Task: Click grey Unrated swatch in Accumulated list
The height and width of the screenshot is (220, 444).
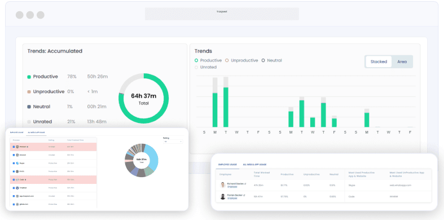Action: coord(29,122)
